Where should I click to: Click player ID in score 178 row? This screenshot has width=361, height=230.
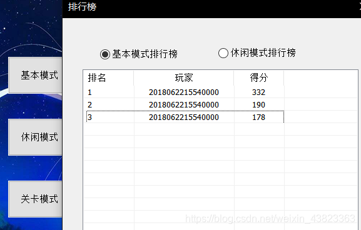pyautogui.click(x=184, y=117)
